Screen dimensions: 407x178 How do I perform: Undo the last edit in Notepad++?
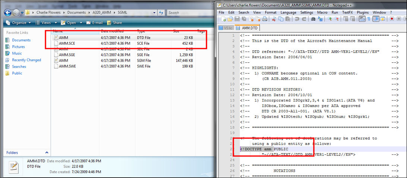[297, 19]
